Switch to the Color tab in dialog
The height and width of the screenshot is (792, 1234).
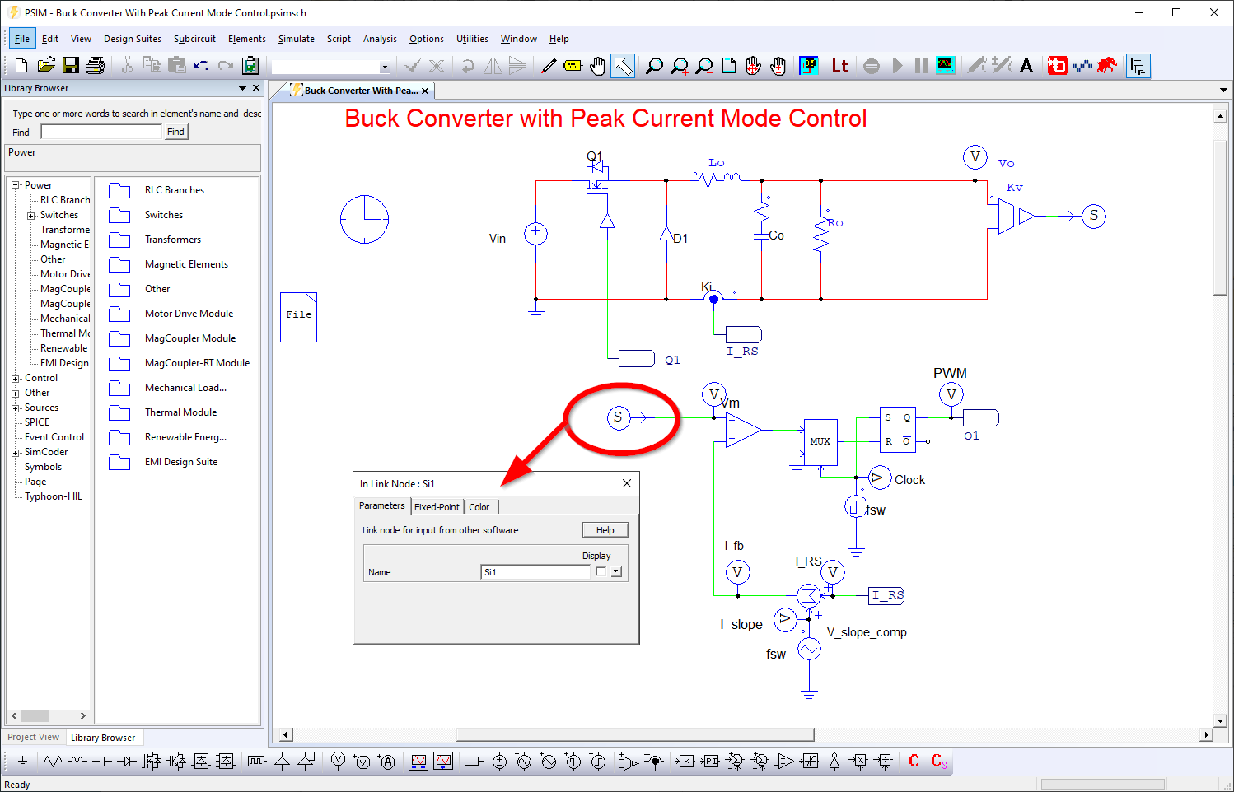[x=479, y=507]
